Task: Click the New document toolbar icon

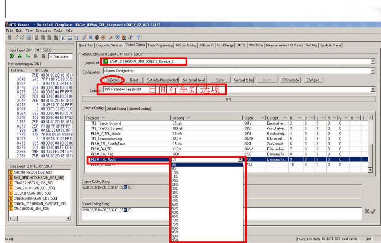Action: [x=10, y=37]
